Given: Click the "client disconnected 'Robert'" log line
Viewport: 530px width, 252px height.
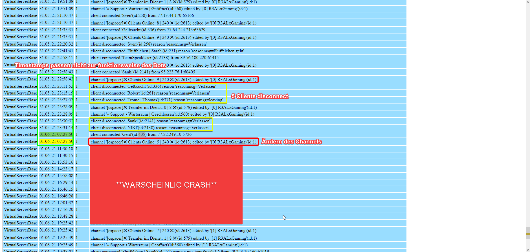Looking at the screenshot, I should click(x=150, y=93).
